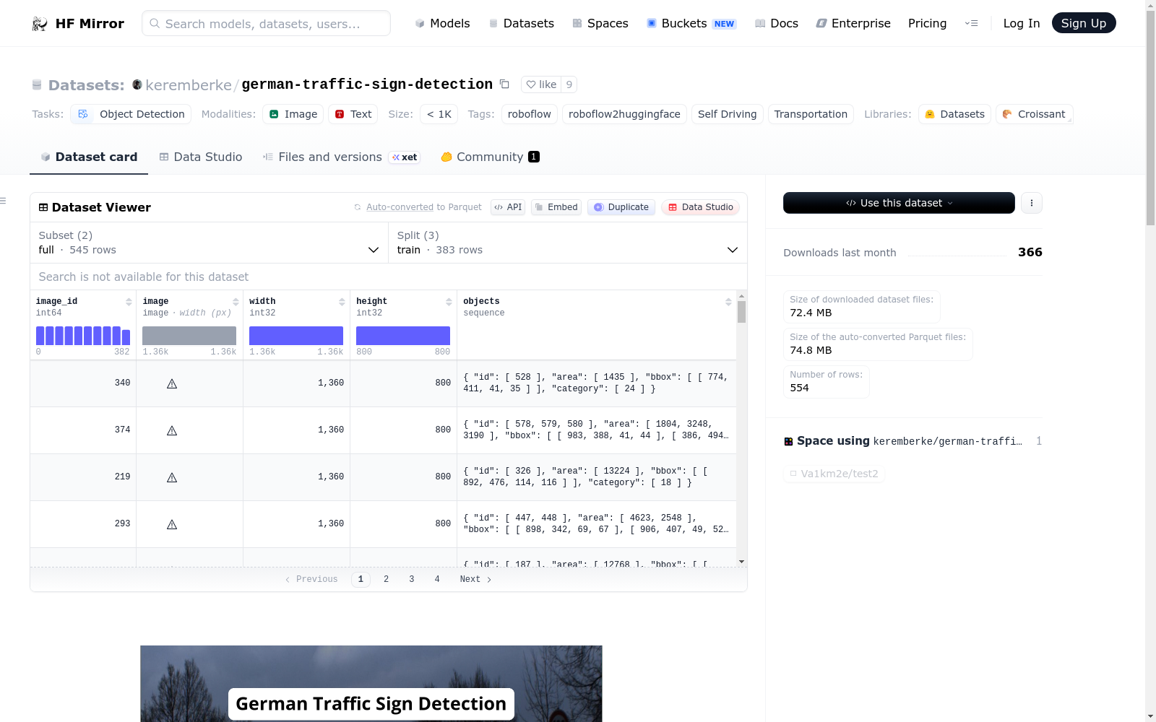Open kerem­berke user profile link
Viewport: 1156px width, 722px height.
tap(189, 85)
